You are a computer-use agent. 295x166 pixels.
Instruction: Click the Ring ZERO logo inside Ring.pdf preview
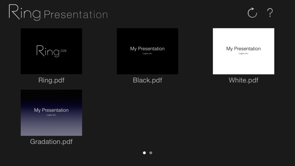[x=51, y=51]
